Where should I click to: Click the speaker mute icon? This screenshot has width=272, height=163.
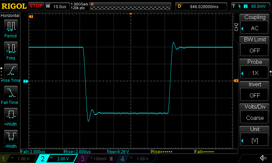tap(263, 158)
